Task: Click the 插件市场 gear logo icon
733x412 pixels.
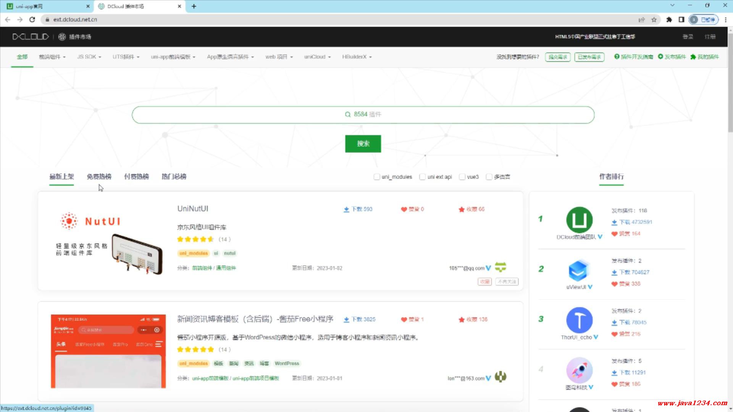Action: [x=62, y=37]
